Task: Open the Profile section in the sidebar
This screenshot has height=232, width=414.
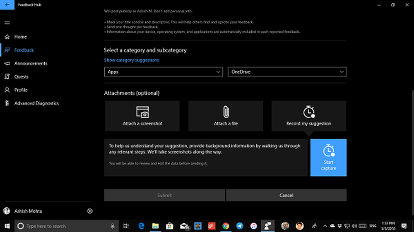Action: click(x=21, y=90)
